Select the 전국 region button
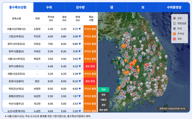192x119 pixels. (x=103, y=90)
